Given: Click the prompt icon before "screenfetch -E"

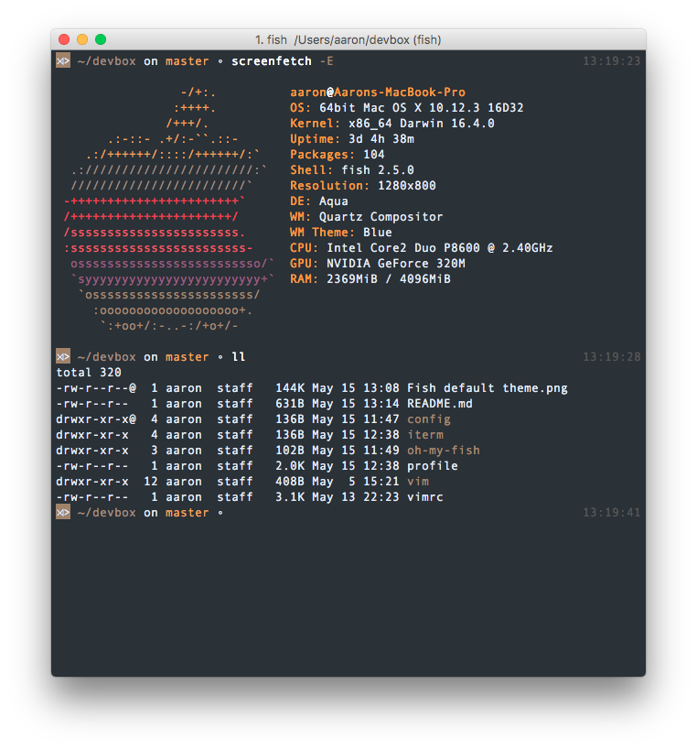Looking at the screenshot, I should click(x=63, y=60).
